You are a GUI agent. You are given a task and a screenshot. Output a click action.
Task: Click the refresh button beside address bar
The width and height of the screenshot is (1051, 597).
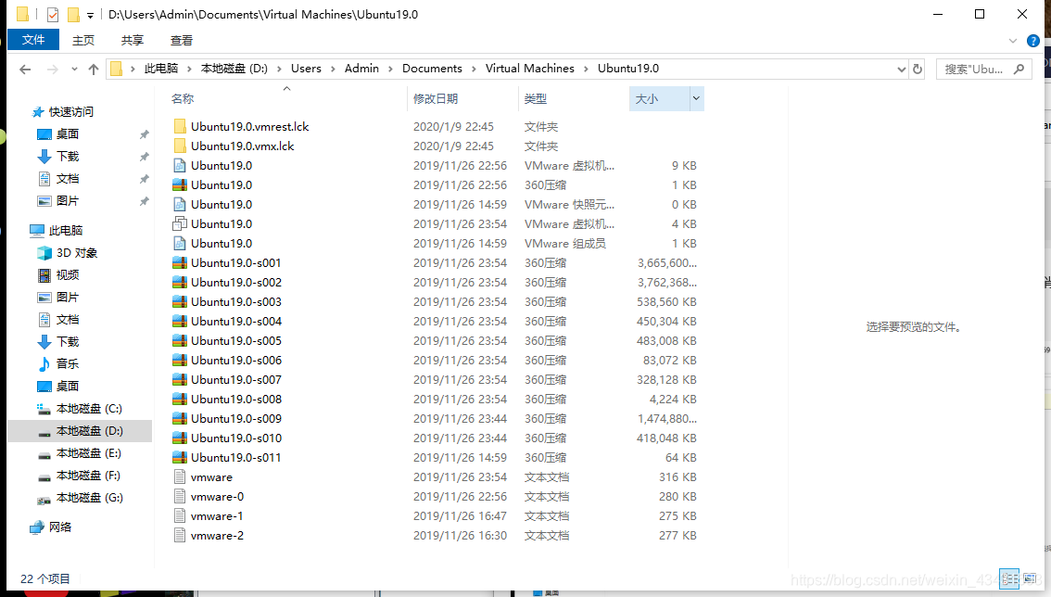[918, 70]
